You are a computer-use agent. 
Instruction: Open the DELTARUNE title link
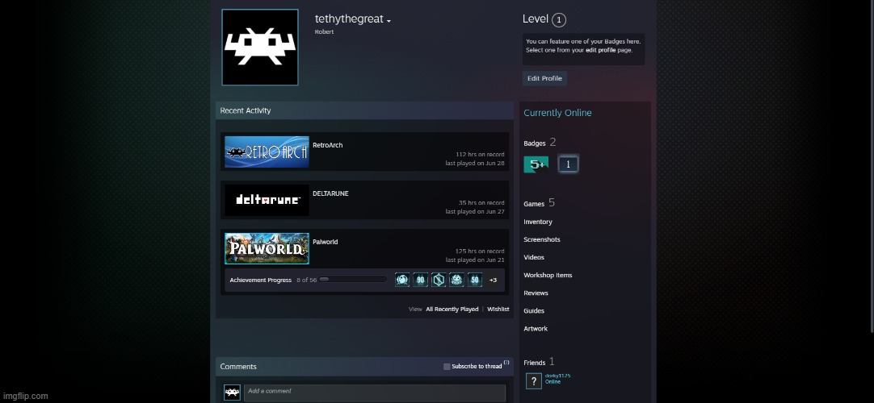(330, 193)
